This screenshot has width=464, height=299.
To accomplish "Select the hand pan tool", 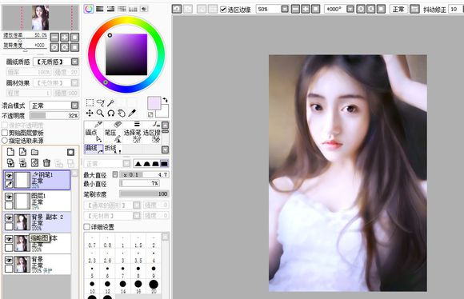I will [x=122, y=114].
